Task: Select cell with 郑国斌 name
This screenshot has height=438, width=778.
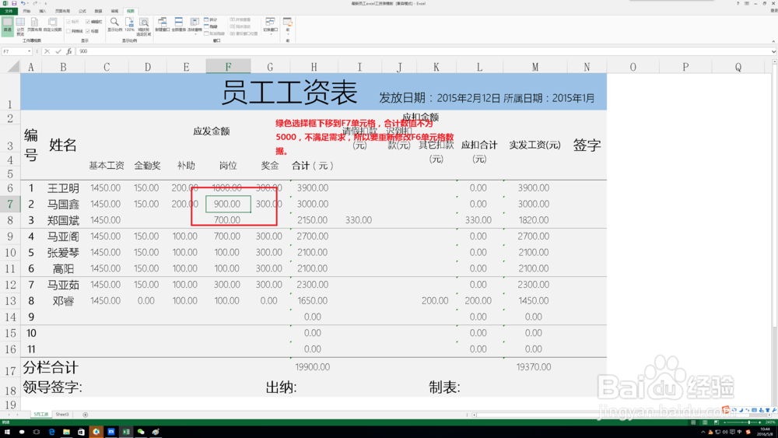Action: [x=63, y=220]
